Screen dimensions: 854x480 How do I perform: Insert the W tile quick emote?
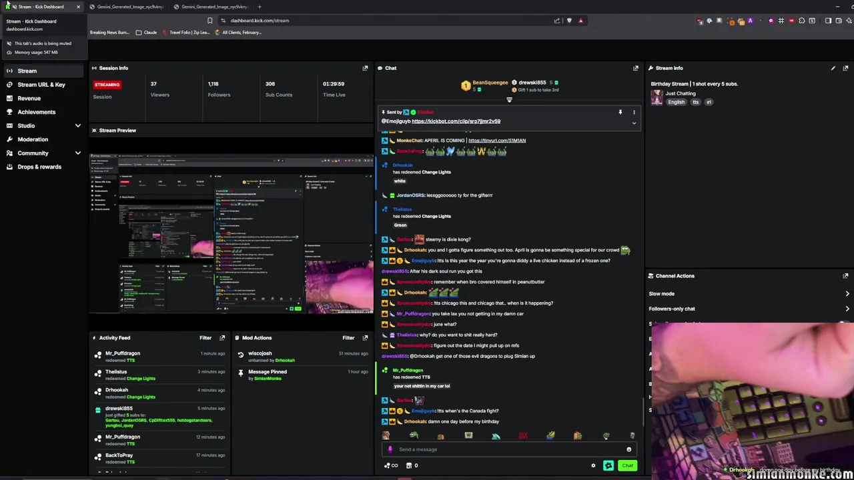pyautogui.click(x=468, y=436)
